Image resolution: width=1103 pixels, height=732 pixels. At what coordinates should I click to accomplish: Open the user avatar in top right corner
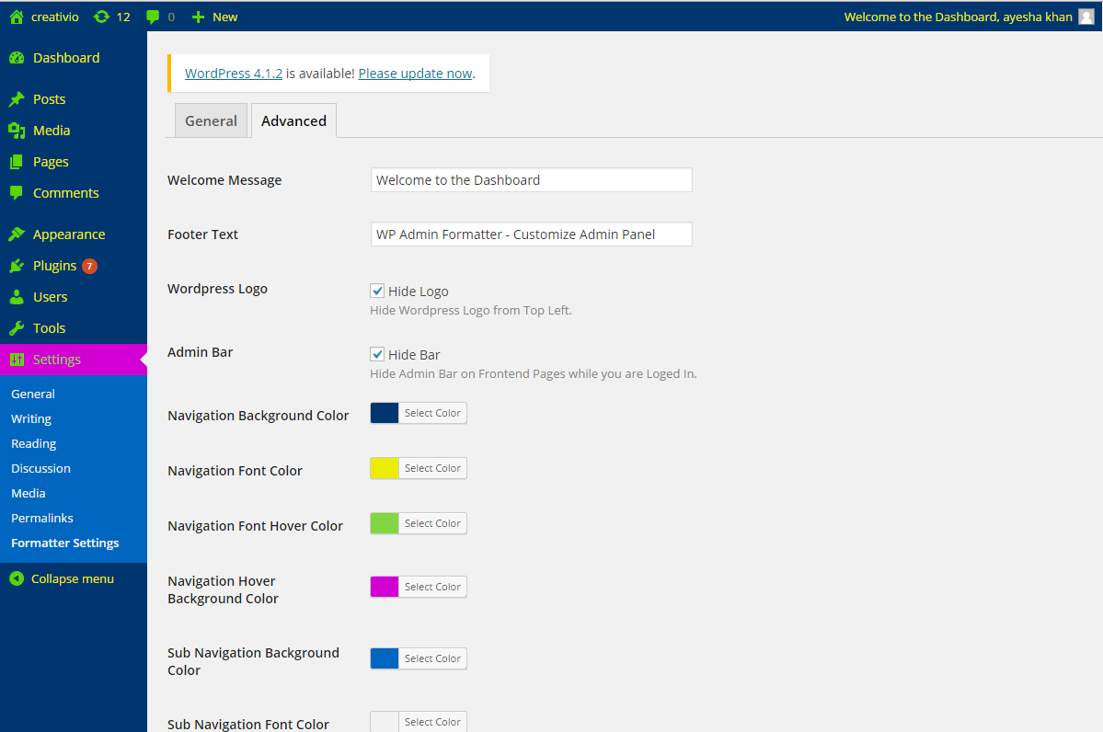(x=1086, y=17)
